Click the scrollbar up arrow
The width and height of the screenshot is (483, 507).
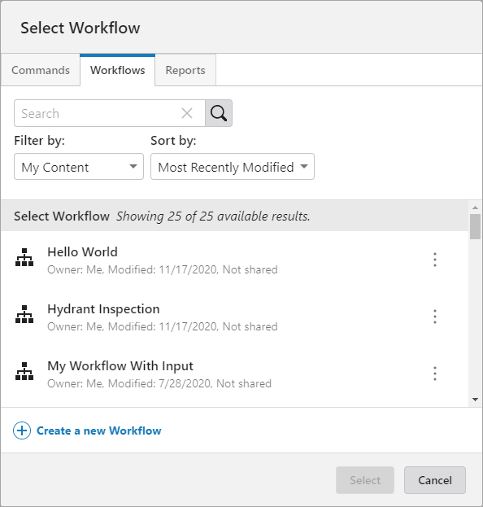pos(475,208)
